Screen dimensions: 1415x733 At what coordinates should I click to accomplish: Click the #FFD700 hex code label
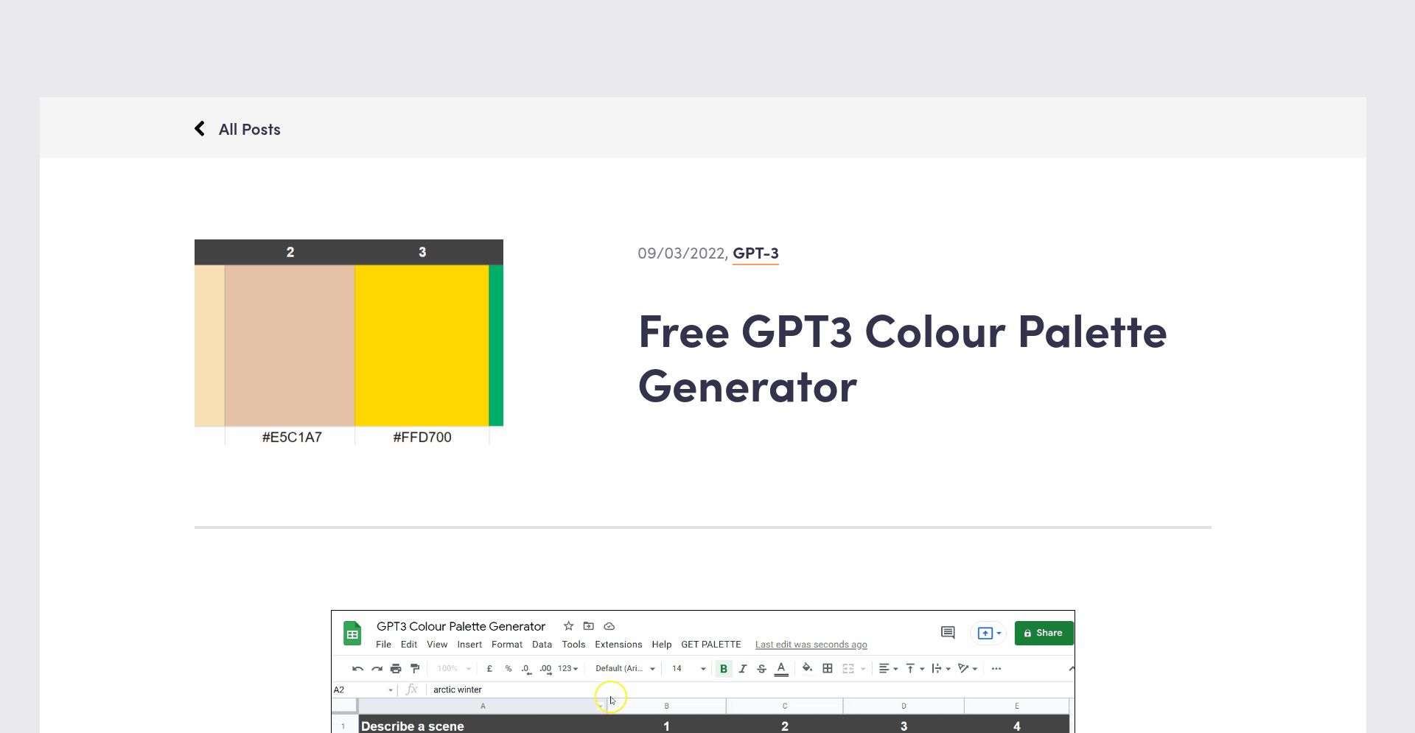click(422, 437)
